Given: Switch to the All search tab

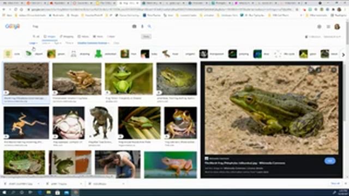Looking at the screenshot, I should (x=36, y=36).
